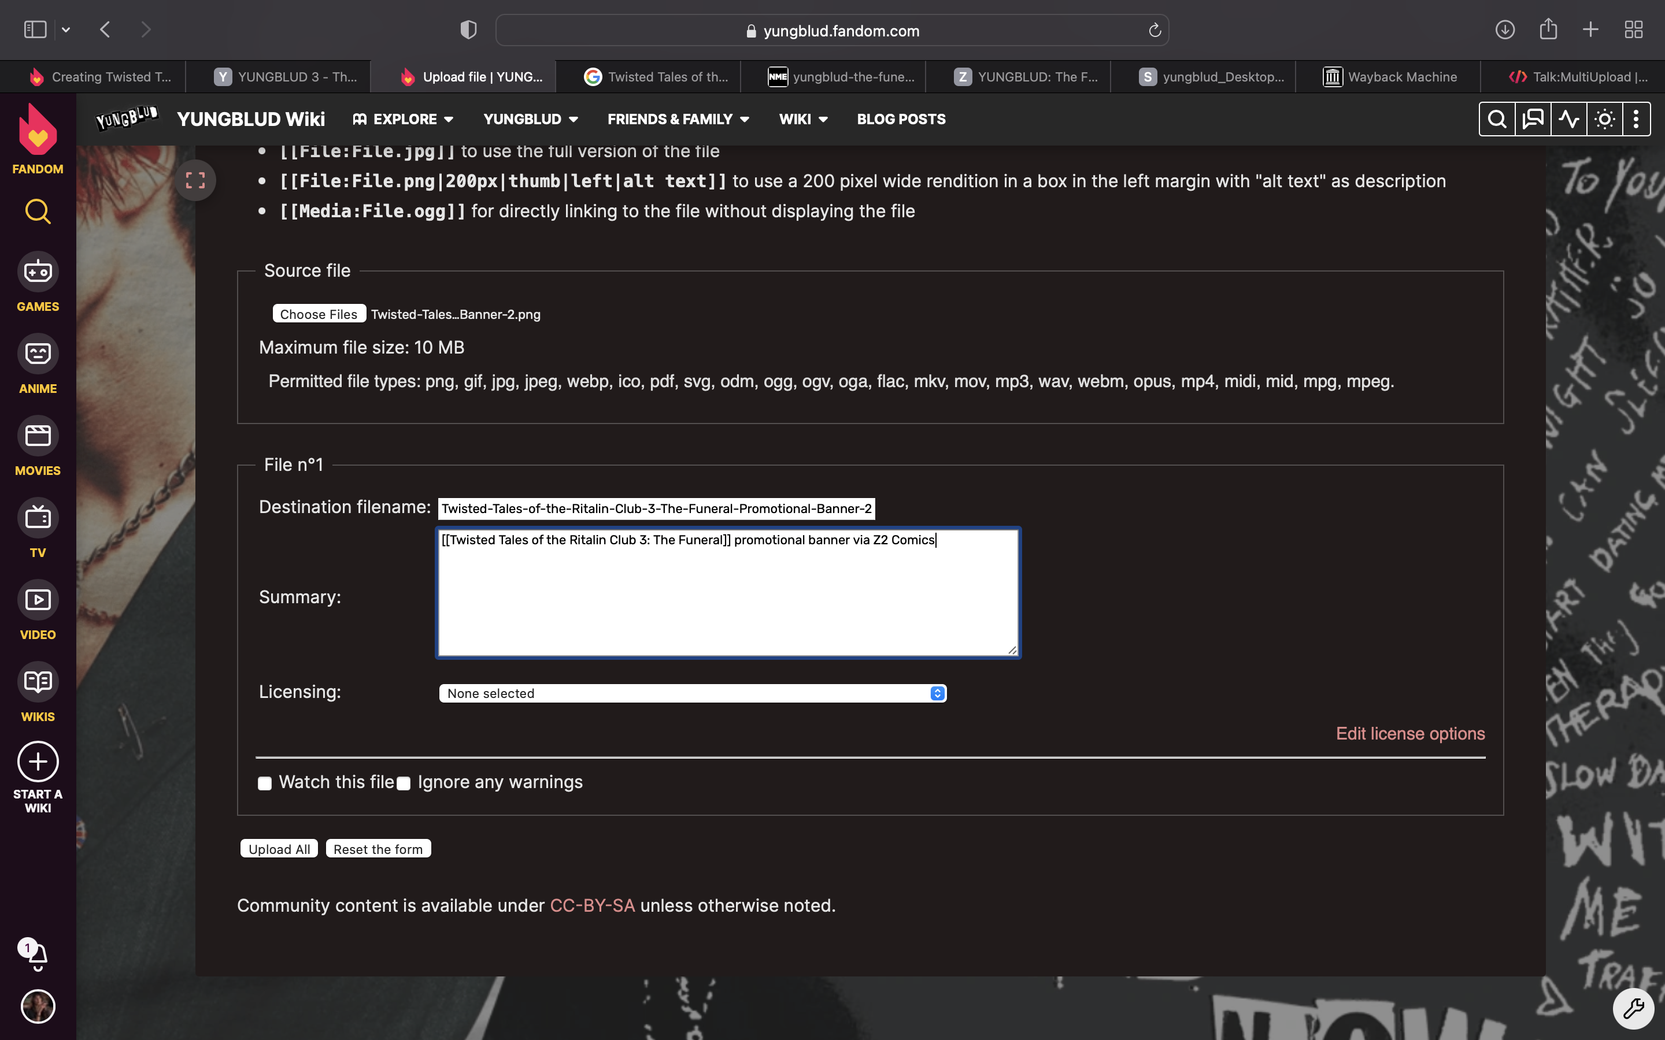Switch to yungblud_Desktop... tab
Viewport: 1665px width, 1040px height.
click(x=1203, y=77)
